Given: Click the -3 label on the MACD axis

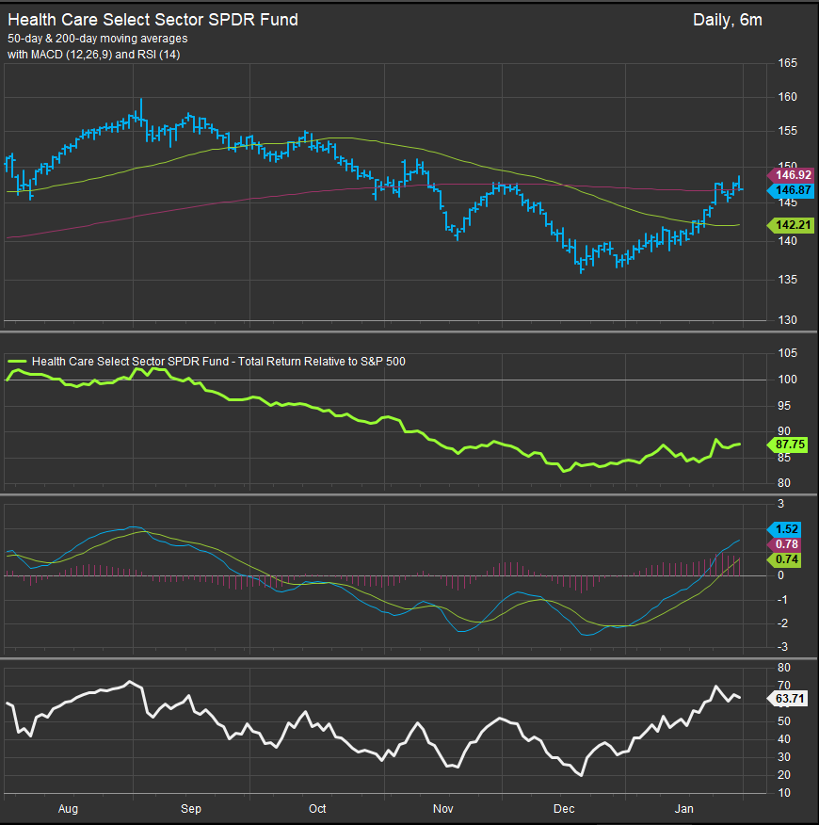Looking at the screenshot, I should click(x=780, y=647).
